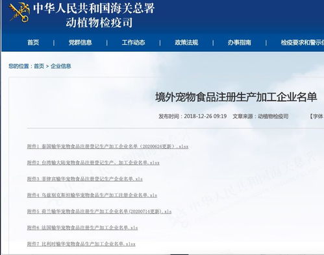Viewport: 324px width, 255px height.
Task: Download 附件5 Netherlands (荷兰) updated list
Action: point(99,212)
